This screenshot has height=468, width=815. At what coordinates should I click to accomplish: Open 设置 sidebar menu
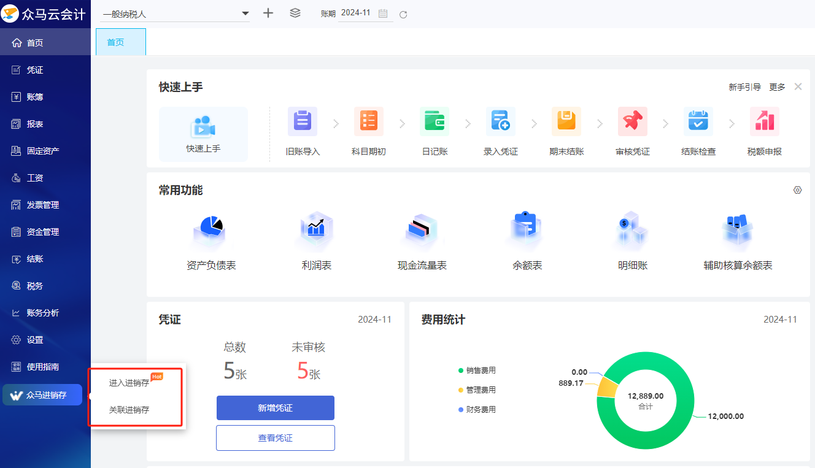coord(45,340)
